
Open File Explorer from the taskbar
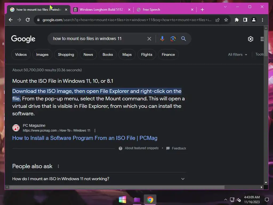click(x=137, y=200)
